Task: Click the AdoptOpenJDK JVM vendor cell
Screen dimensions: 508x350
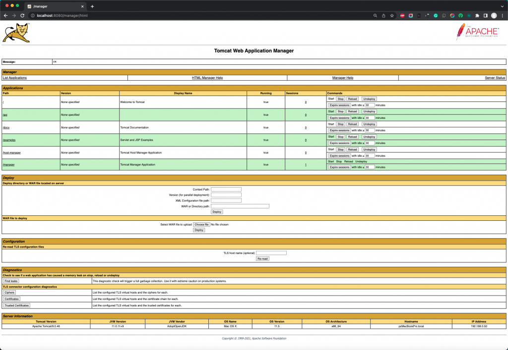Action: (x=177, y=326)
